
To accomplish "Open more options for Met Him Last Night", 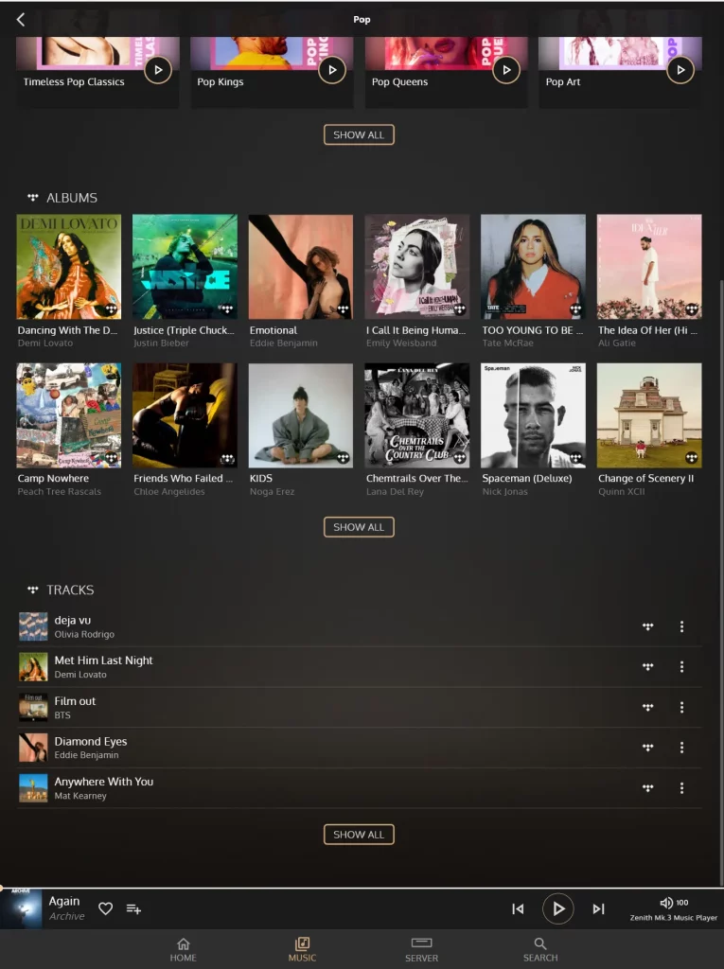I will pyautogui.click(x=681, y=667).
